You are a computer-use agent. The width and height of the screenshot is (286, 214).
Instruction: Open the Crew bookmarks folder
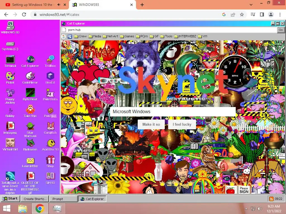click(x=80, y=37)
